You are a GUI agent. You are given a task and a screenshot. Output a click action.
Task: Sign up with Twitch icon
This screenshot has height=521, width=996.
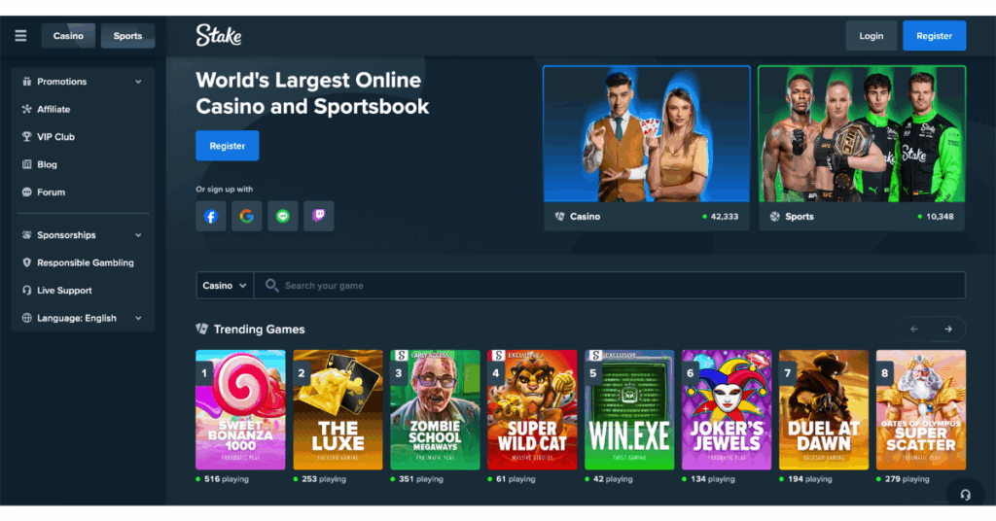[x=319, y=217]
